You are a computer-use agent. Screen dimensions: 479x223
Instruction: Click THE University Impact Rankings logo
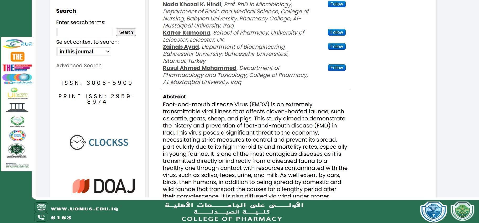click(x=17, y=68)
